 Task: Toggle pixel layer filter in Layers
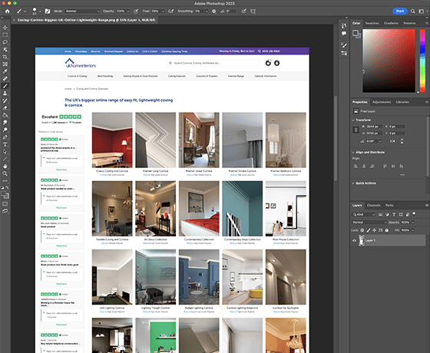380,214
